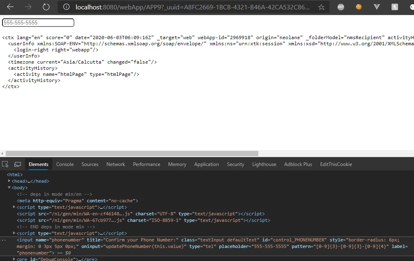
Task: Open the Sources tab
Action: (90, 164)
